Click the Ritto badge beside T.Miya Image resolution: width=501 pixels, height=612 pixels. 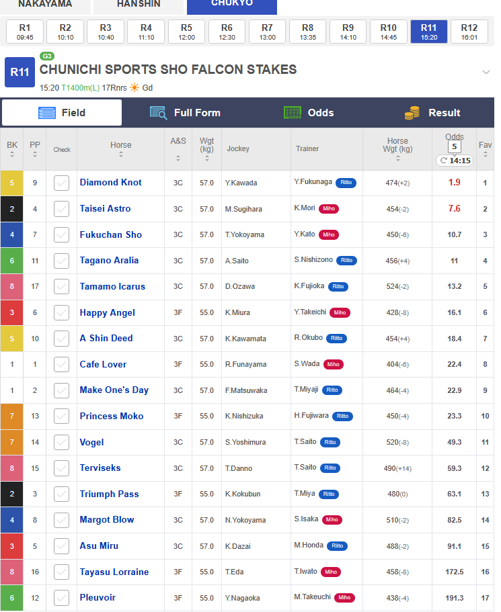[x=329, y=494]
